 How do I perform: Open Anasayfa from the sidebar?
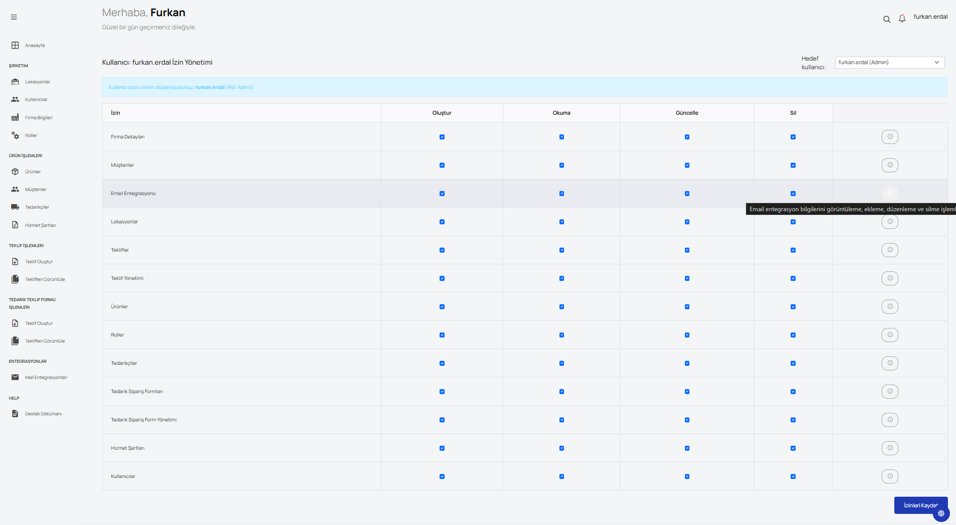pos(34,45)
